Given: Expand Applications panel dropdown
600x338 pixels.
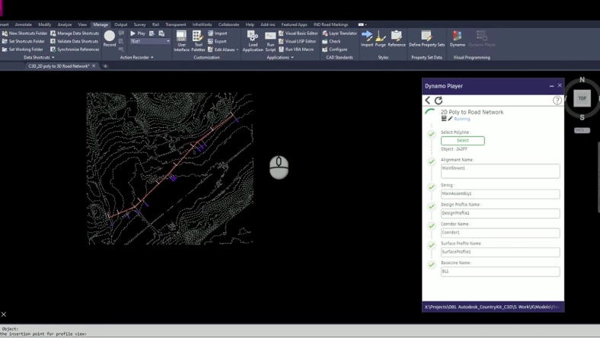Looking at the screenshot, I should (x=280, y=57).
